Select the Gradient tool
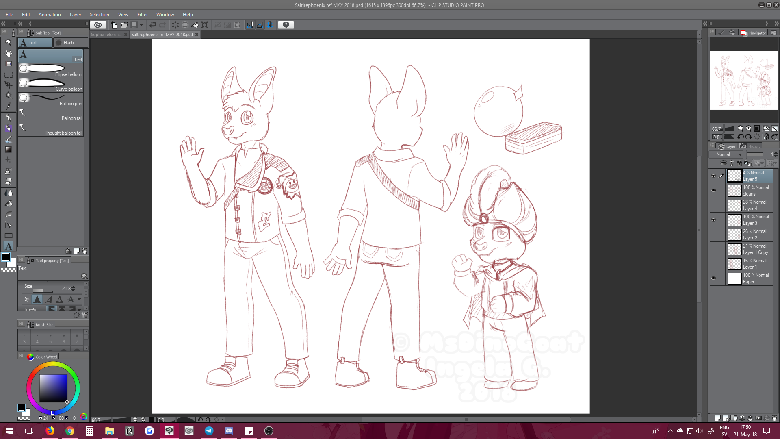The image size is (780, 439). point(8,150)
